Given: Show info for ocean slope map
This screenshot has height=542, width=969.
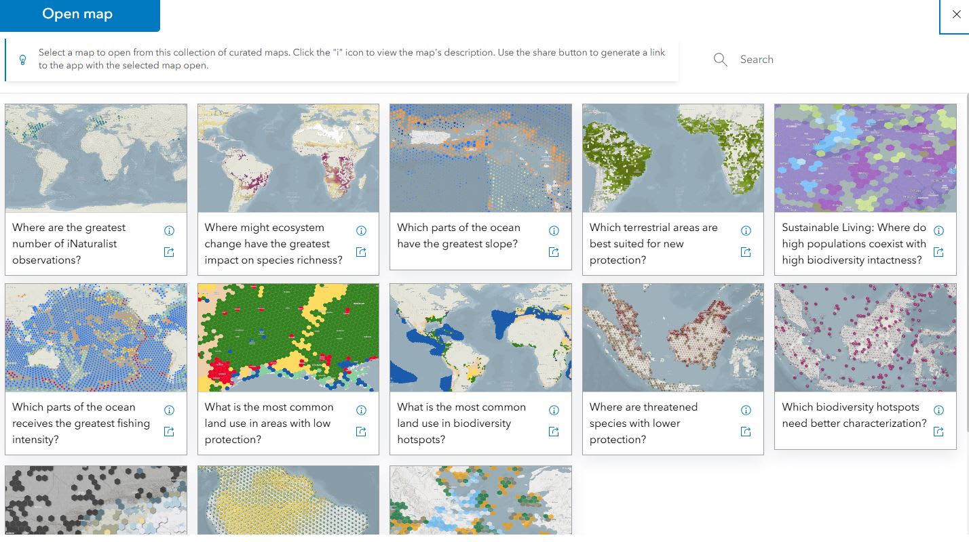Looking at the screenshot, I should coord(554,230).
